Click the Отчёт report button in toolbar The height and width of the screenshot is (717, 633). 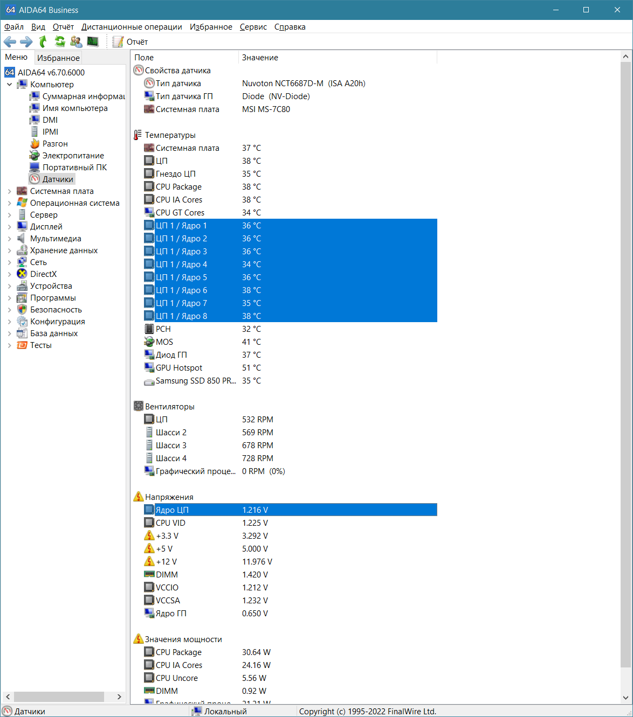(x=130, y=41)
